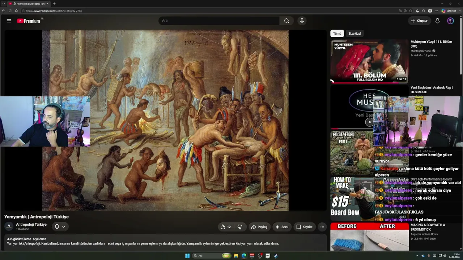Open Antropoloji Türkiye channel name link
This screenshot has width=463, height=260.
(31, 224)
